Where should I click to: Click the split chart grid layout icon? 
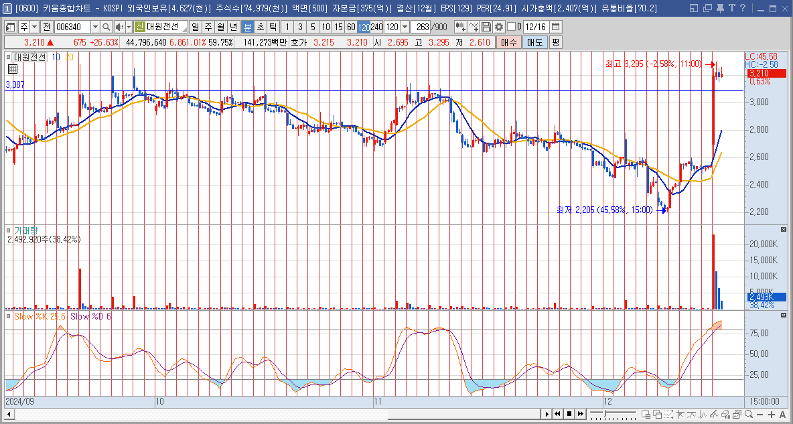pyautogui.click(x=646, y=414)
